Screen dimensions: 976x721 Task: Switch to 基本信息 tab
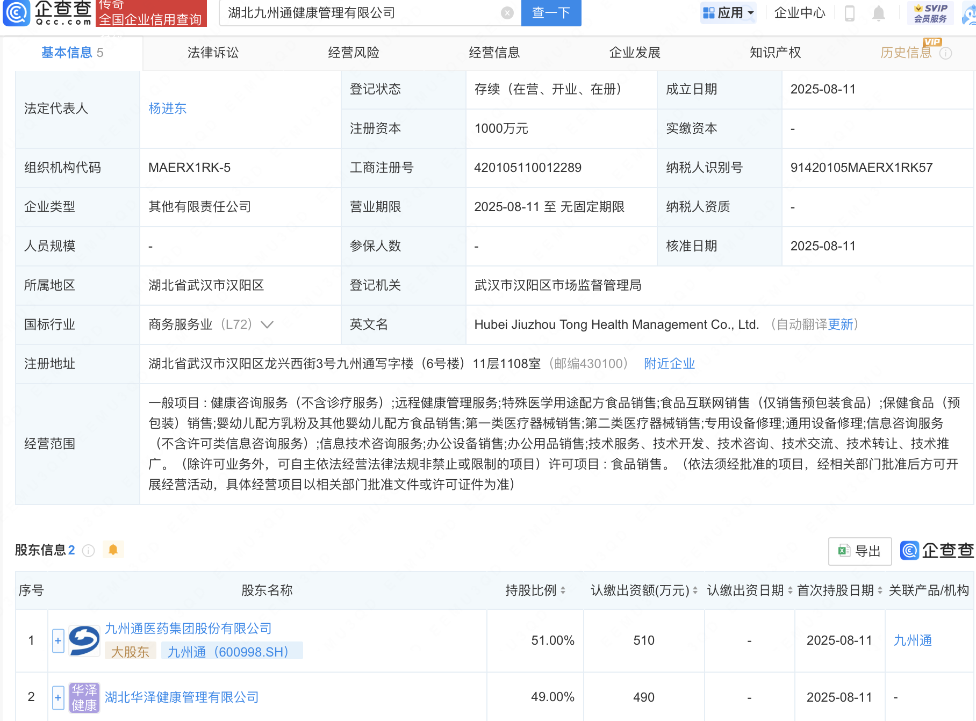pos(72,53)
